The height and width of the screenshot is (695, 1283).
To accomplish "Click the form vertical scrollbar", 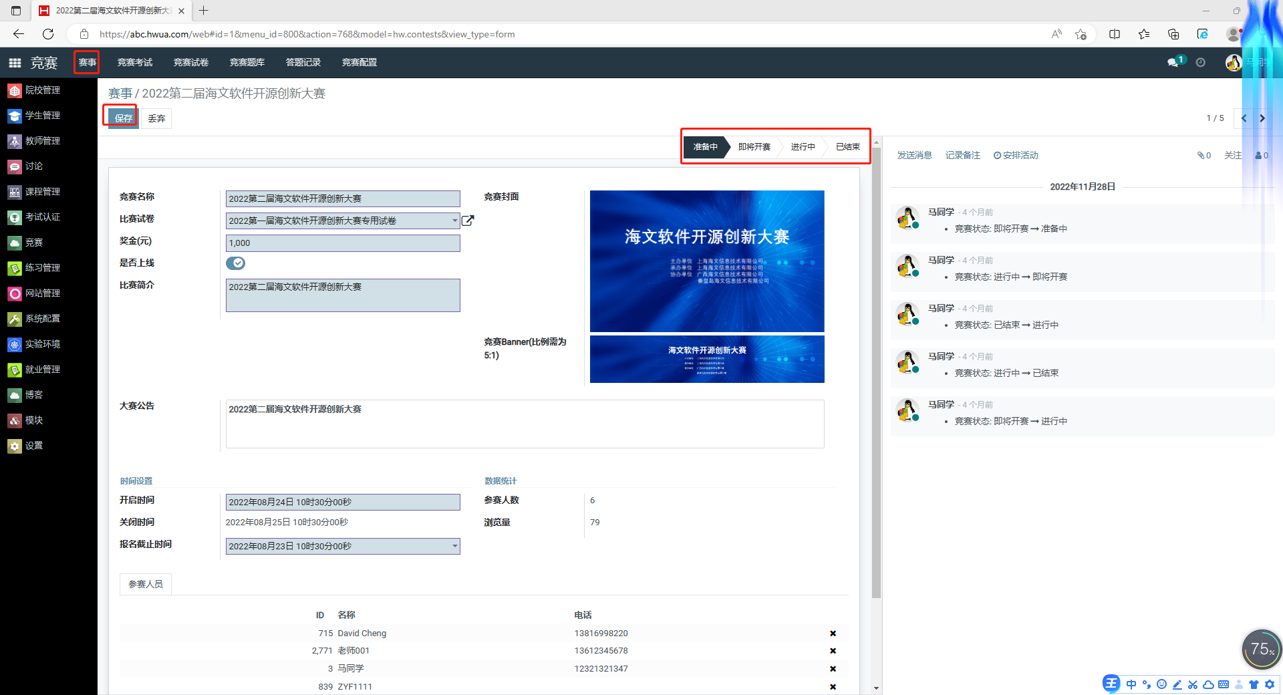I will pos(876,373).
